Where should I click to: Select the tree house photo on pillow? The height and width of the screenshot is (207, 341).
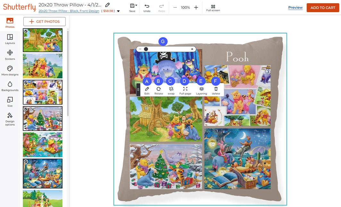166,119
